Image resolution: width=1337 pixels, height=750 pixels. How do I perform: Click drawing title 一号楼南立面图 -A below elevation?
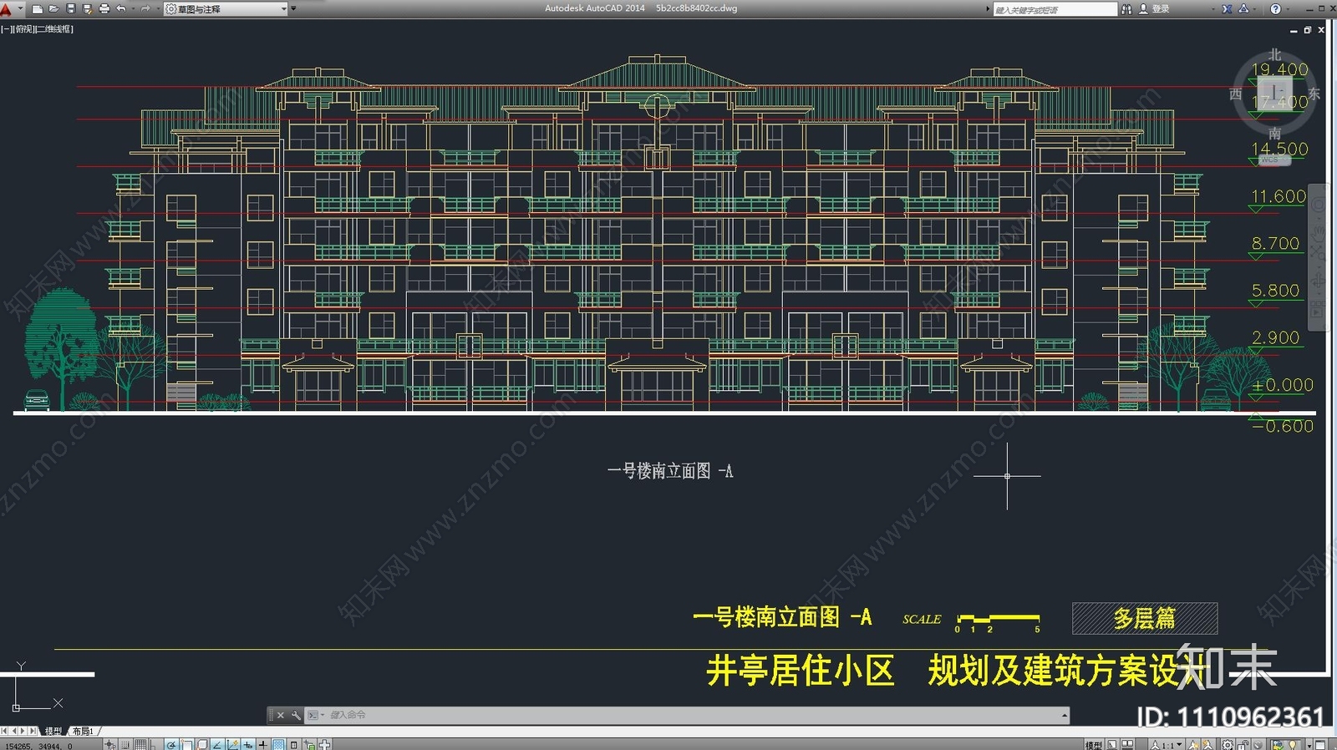pyautogui.click(x=670, y=471)
